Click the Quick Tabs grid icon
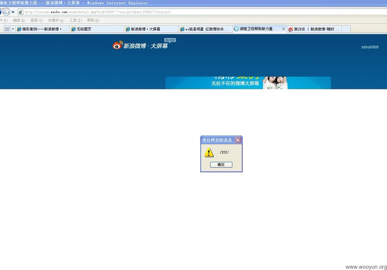This screenshot has height=270, width=387. (x=7, y=29)
